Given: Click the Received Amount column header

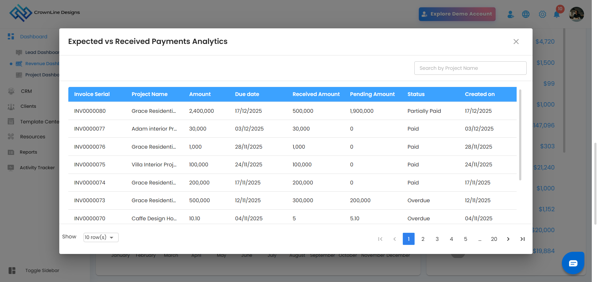Looking at the screenshot, I should (316, 94).
